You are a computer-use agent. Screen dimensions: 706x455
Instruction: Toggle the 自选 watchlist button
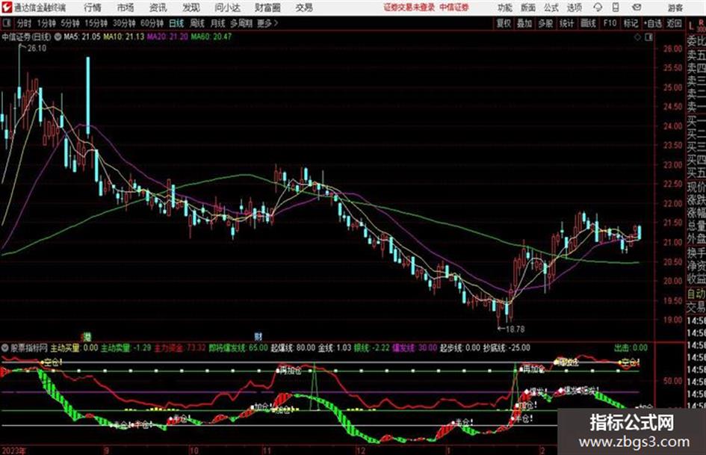coord(653,23)
